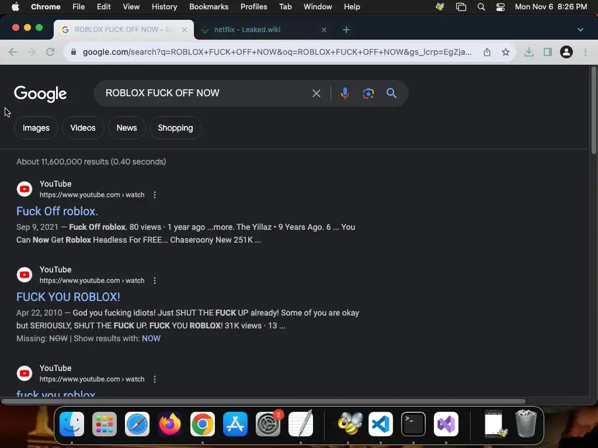Click the site lock icon in address bar
The image size is (598, 448).
coord(74,52)
